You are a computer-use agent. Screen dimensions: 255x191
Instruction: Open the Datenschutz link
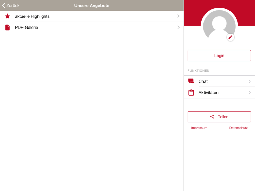[238, 128]
